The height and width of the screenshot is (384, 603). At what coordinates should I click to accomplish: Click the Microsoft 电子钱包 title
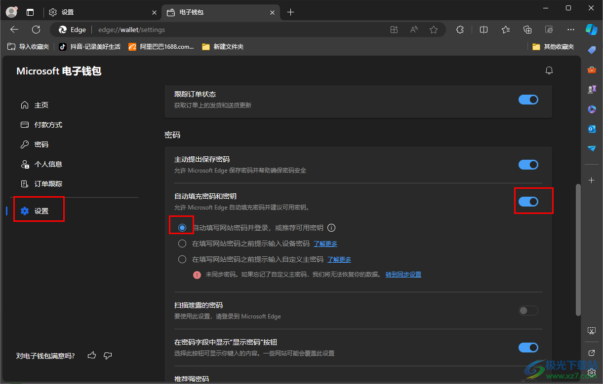59,71
